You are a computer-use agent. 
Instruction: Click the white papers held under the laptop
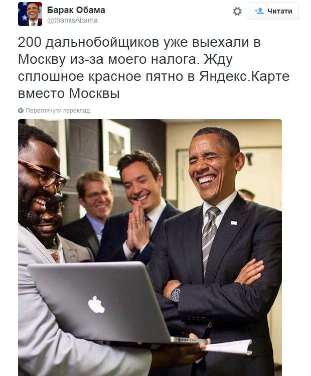pos(227,347)
